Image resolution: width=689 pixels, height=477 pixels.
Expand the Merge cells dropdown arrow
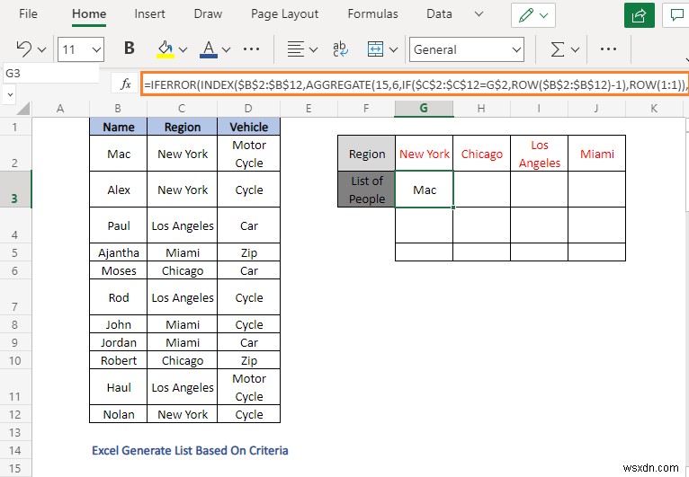[x=393, y=49]
